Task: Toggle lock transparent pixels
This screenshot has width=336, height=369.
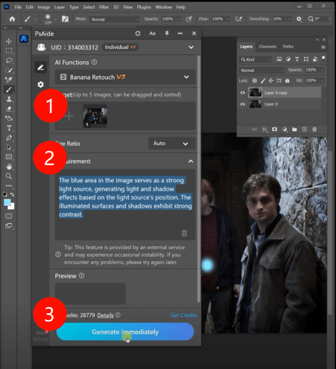Action: tap(255, 80)
